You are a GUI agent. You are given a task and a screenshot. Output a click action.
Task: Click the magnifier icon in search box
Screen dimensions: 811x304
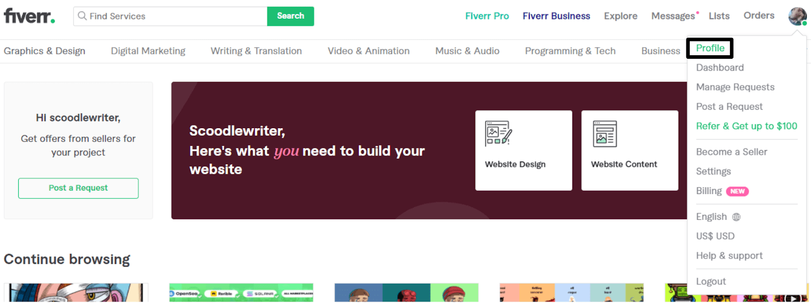[82, 16]
